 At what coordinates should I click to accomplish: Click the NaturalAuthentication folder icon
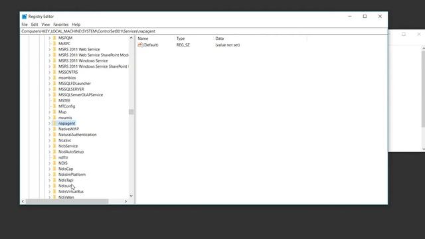click(54, 135)
